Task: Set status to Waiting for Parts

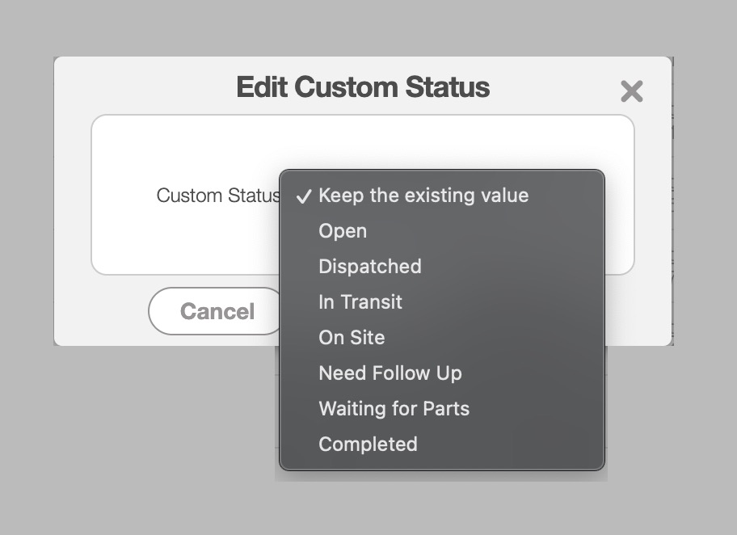Action: pyautogui.click(x=394, y=409)
